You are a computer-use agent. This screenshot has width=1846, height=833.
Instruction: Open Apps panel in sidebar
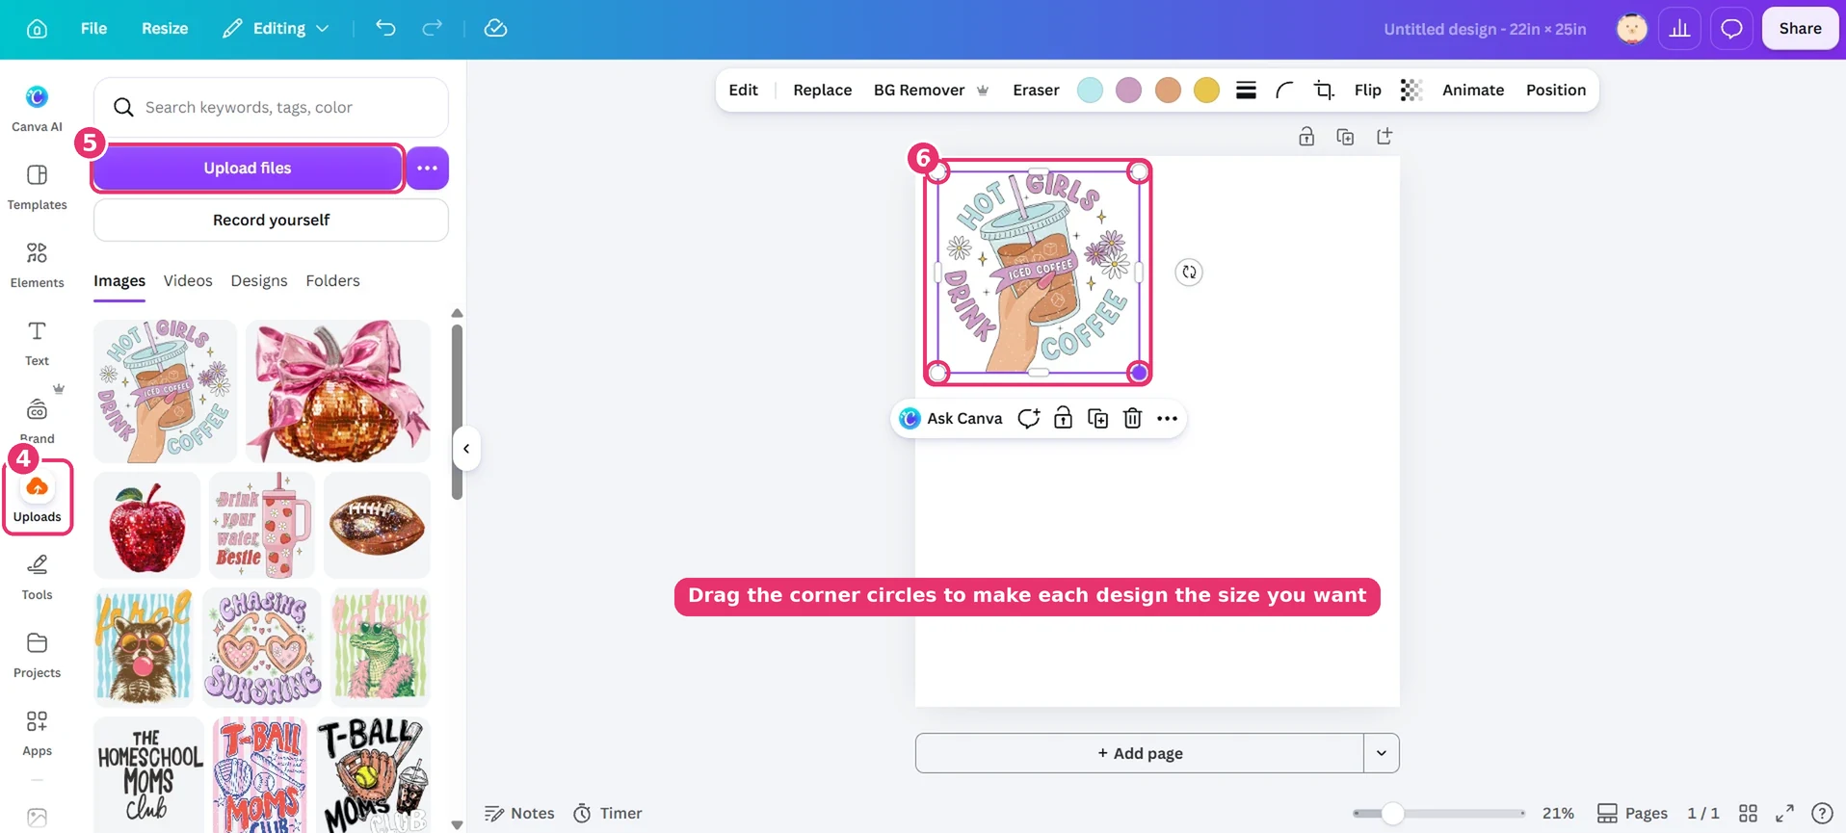37,733
